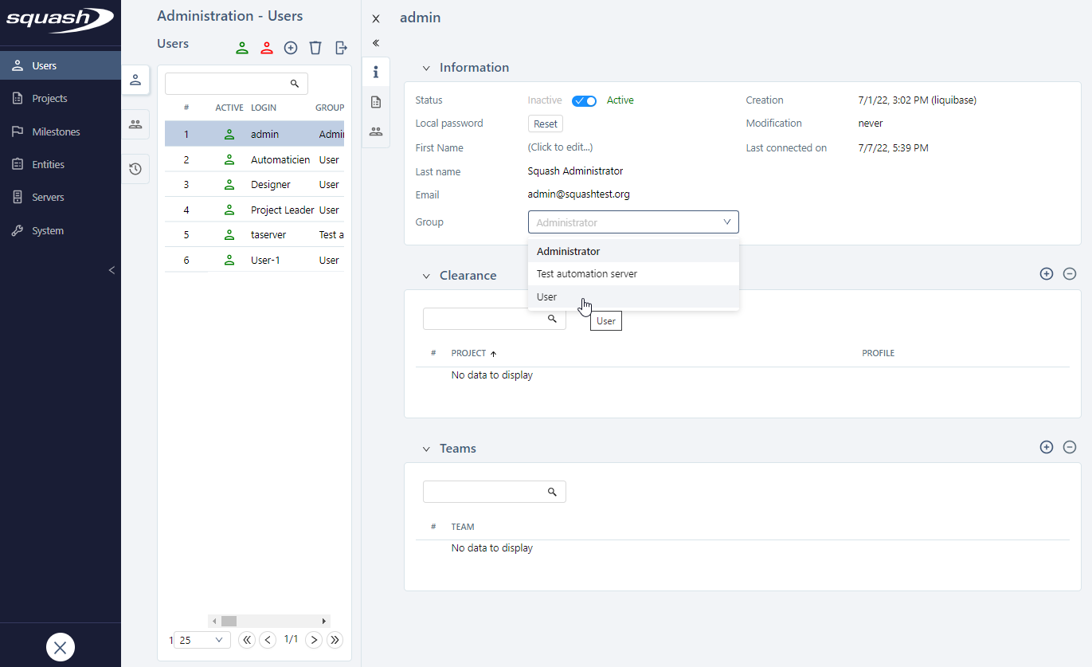Click the add user plus icon
Viewport: 1092px width, 667px height.
pyautogui.click(x=291, y=48)
